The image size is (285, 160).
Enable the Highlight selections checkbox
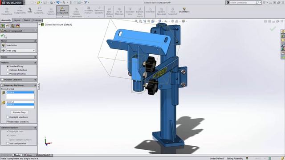tap(8, 117)
